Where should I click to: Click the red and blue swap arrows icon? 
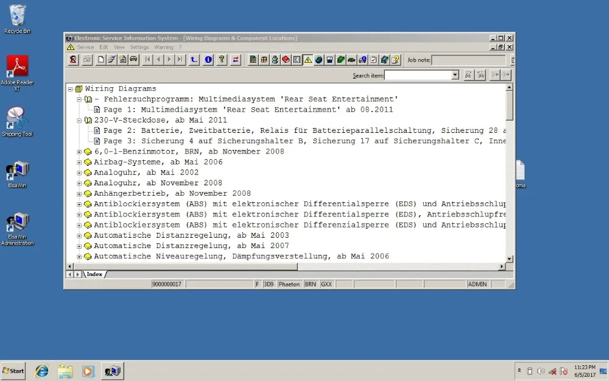tap(235, 60)
